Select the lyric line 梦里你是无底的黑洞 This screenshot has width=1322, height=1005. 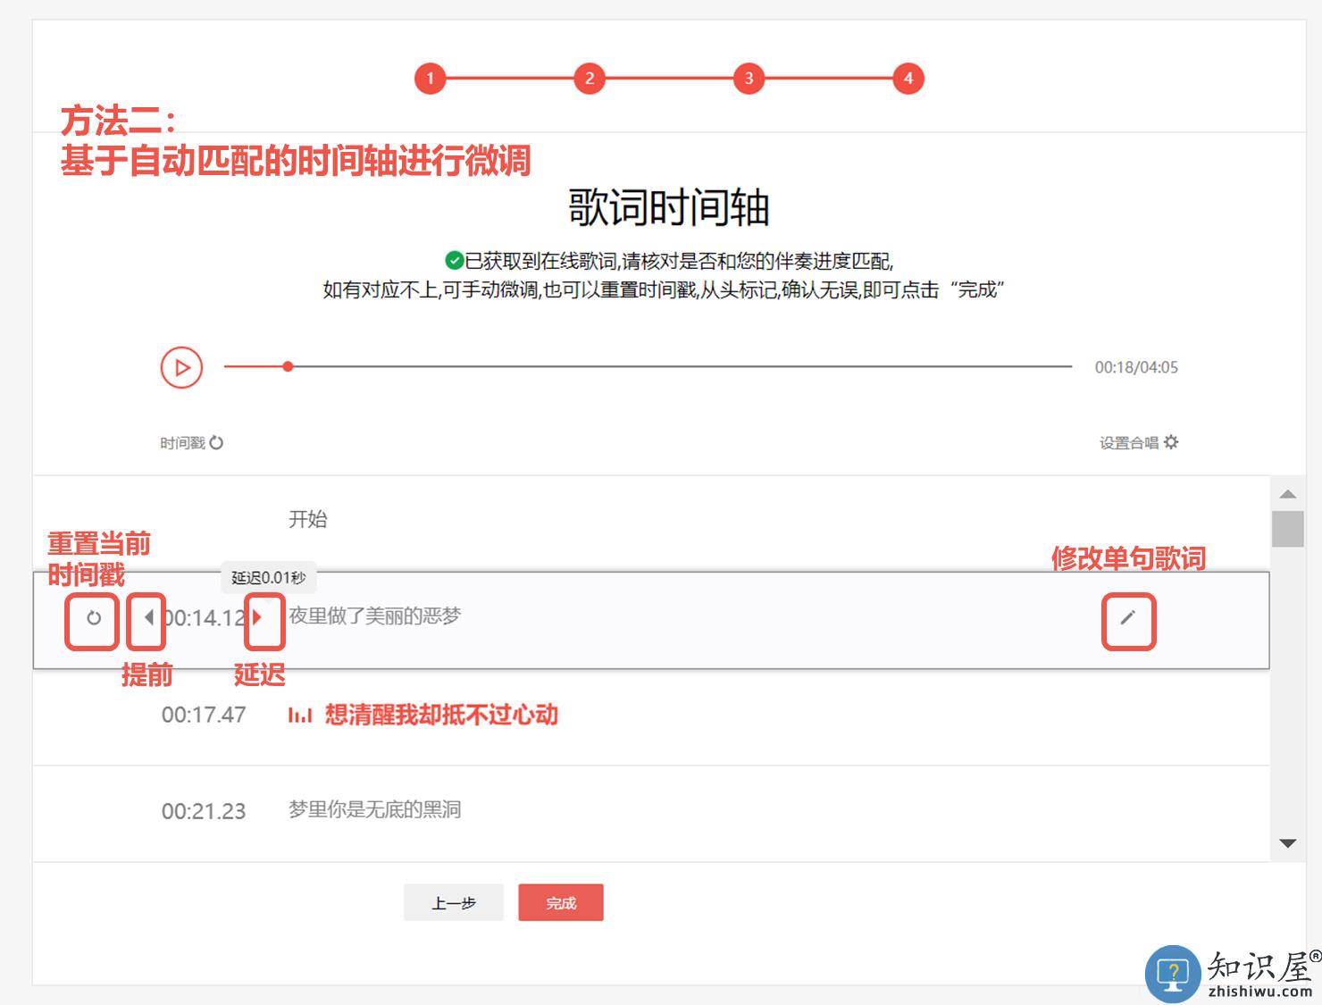[374, 809]
